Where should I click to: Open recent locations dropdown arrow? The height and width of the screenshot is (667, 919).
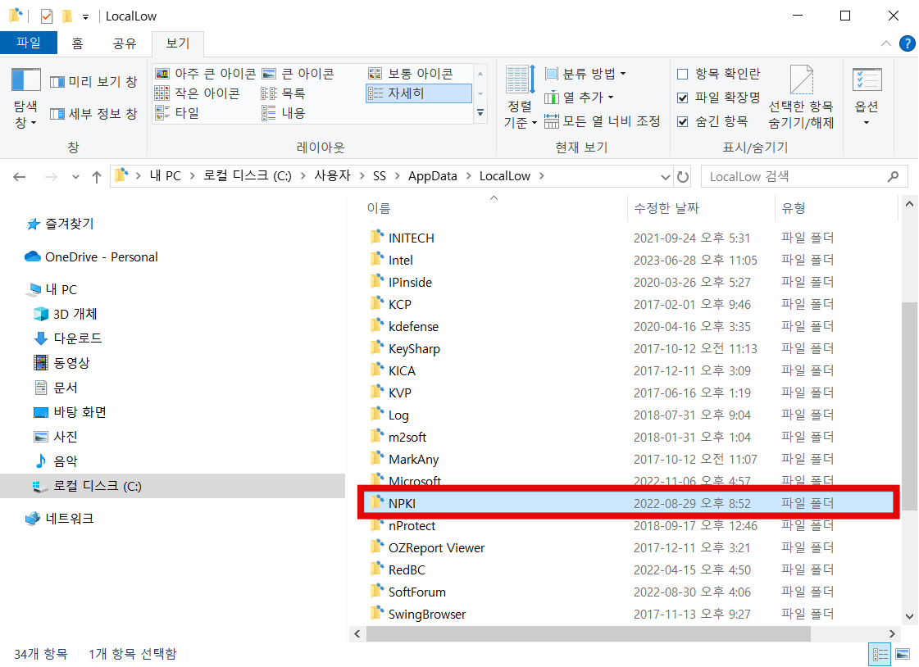[x=75, y=176]
